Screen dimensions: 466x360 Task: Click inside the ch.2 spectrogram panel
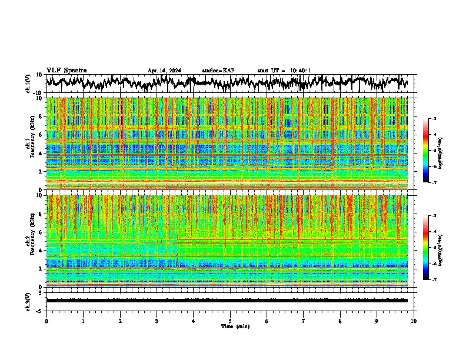point(227,241)
